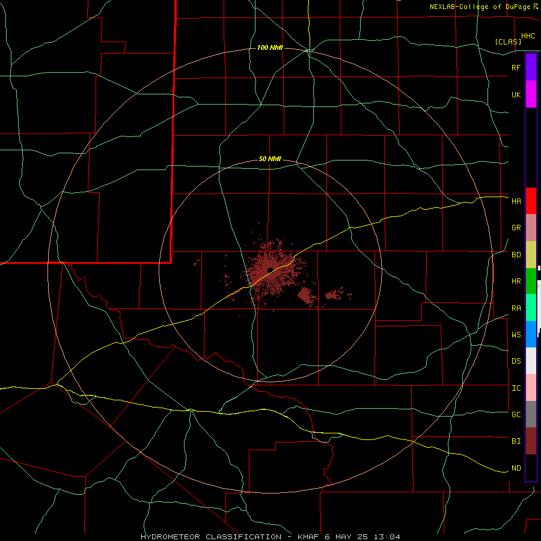Screen dimensions: 541x541
Task: Click the small isolated echo west of radar
Action: pos(196,263)
